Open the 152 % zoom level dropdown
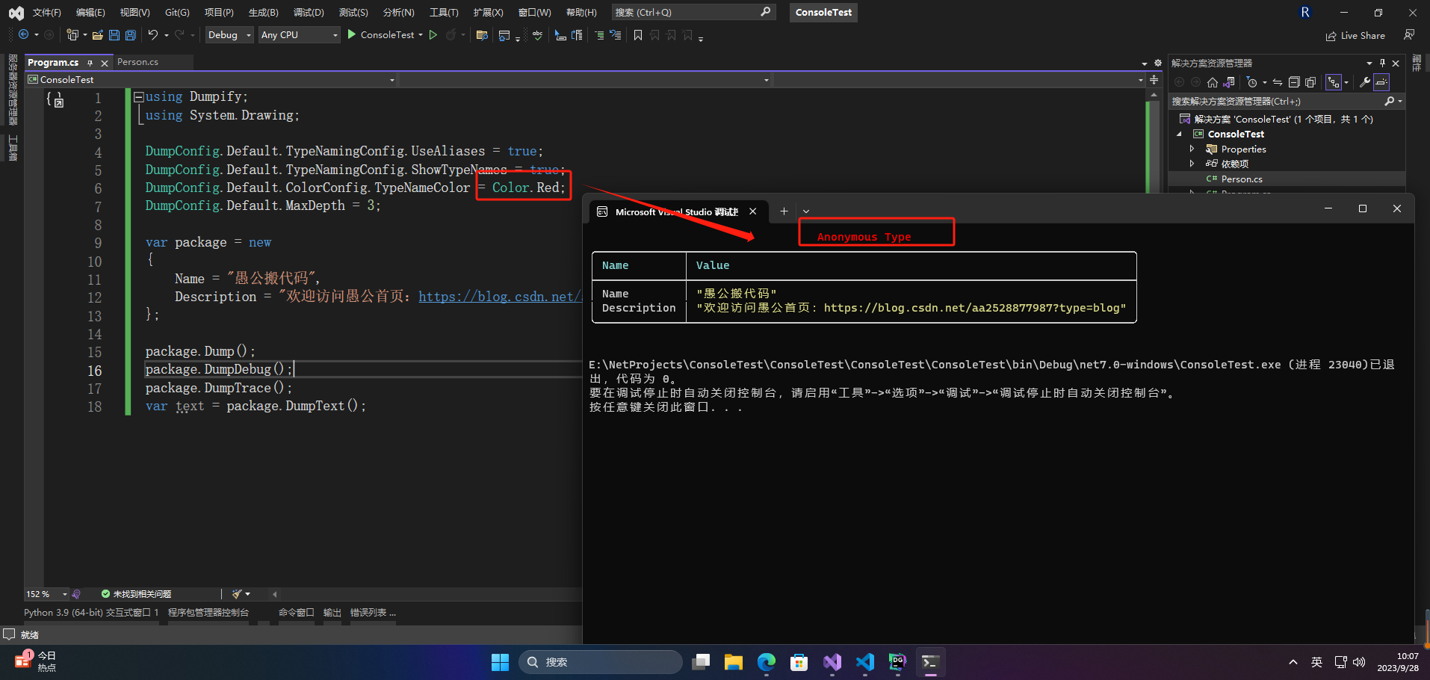The image size is (1430, 680). (x=47, y=594)
